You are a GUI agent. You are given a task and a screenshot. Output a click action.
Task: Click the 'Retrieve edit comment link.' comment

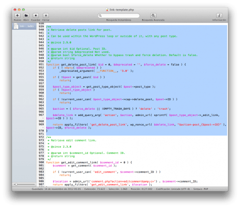[x=73, y=140]
